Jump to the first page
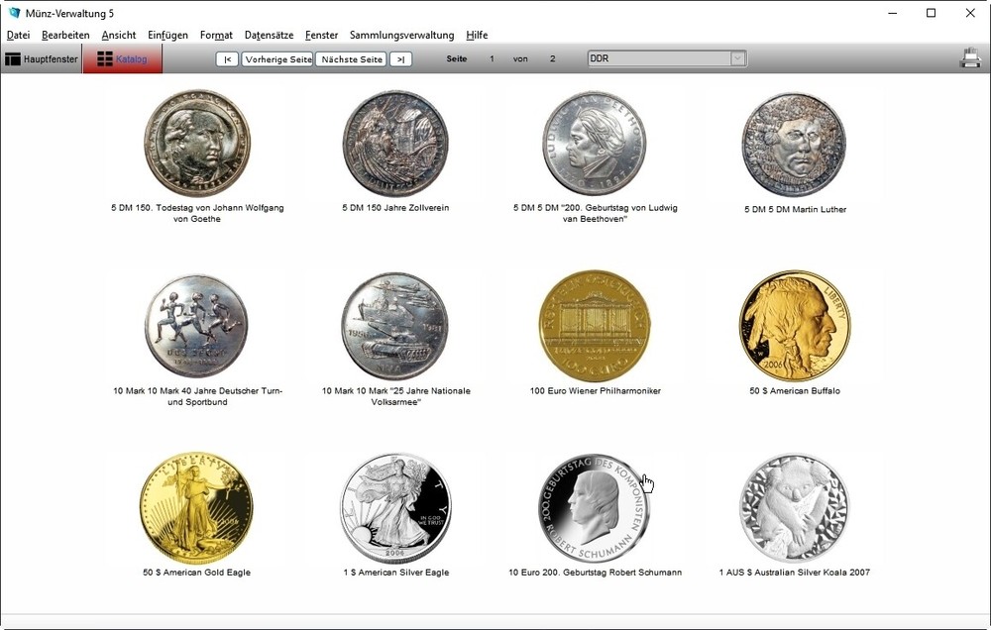The image size is (991, 630). [x=227, y=58]
